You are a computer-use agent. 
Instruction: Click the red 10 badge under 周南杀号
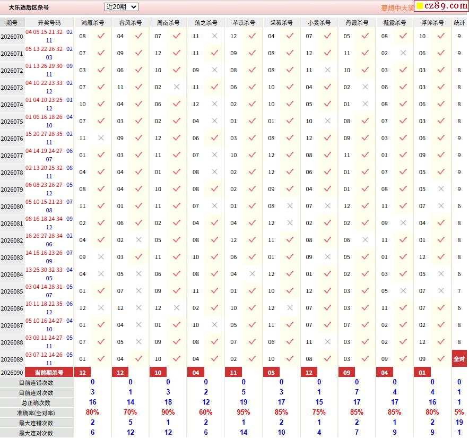(x=158, y=373)
